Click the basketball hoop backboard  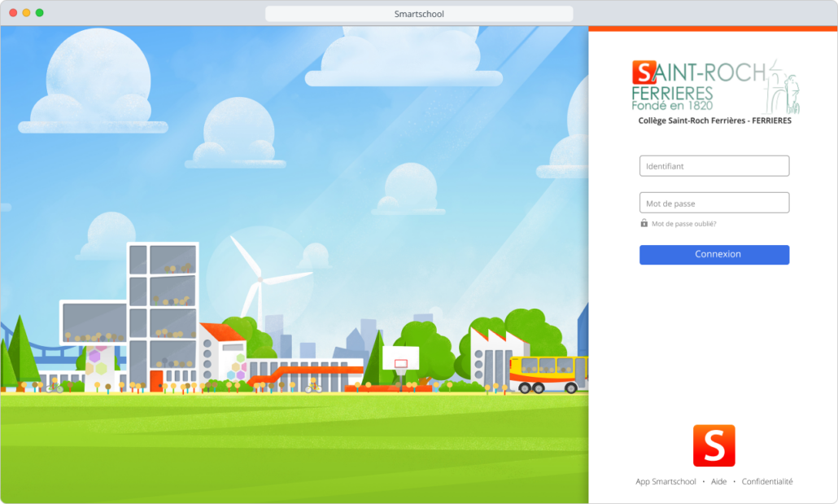click(x=400, y=358)
